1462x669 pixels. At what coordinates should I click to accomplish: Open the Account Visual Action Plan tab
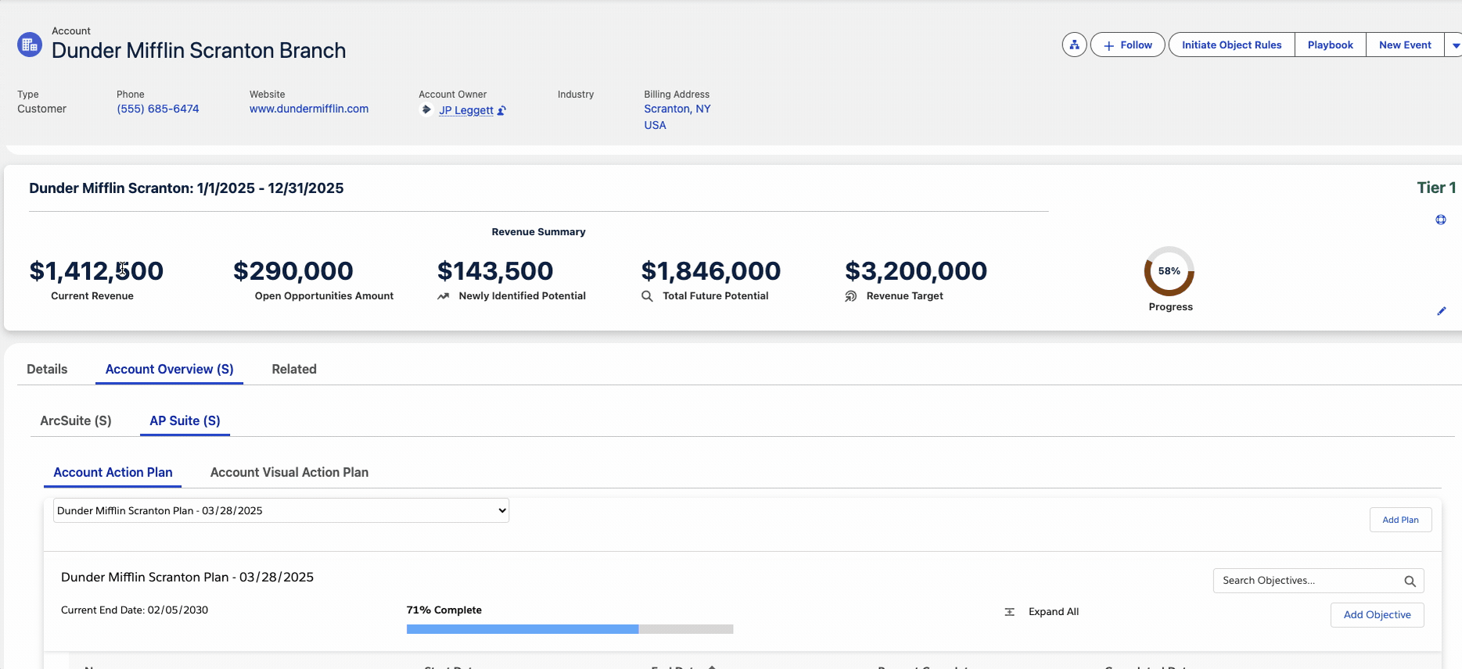pyautogui.click(x=289, y=473)
